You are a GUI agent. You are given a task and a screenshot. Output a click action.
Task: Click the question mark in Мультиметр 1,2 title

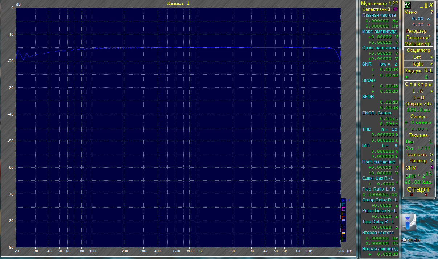tap(397, 3)
